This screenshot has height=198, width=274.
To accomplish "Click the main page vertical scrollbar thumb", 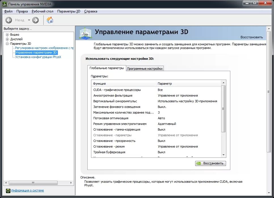I will point(269,92).
